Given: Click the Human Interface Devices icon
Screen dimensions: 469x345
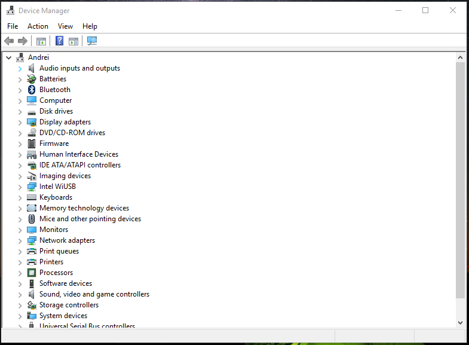Looking at the screenshot, I should [x=32, y=154].
